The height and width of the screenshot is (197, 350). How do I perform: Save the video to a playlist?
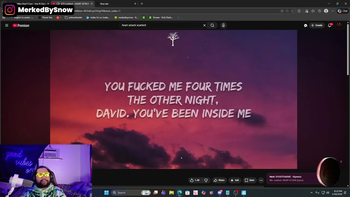tap(249, 180)
